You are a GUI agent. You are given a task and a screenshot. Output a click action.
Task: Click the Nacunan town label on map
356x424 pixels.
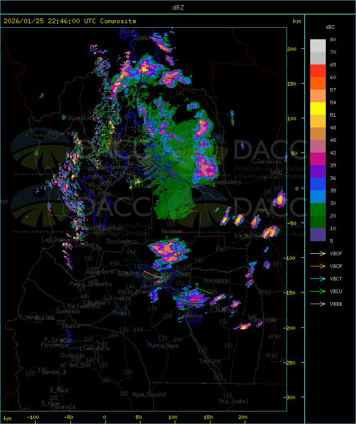point(172,231)
